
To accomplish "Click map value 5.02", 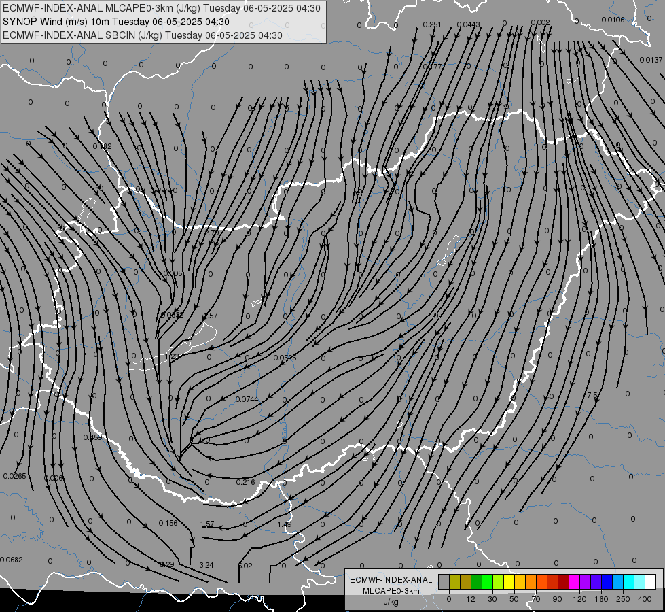I will click(245, 566).
